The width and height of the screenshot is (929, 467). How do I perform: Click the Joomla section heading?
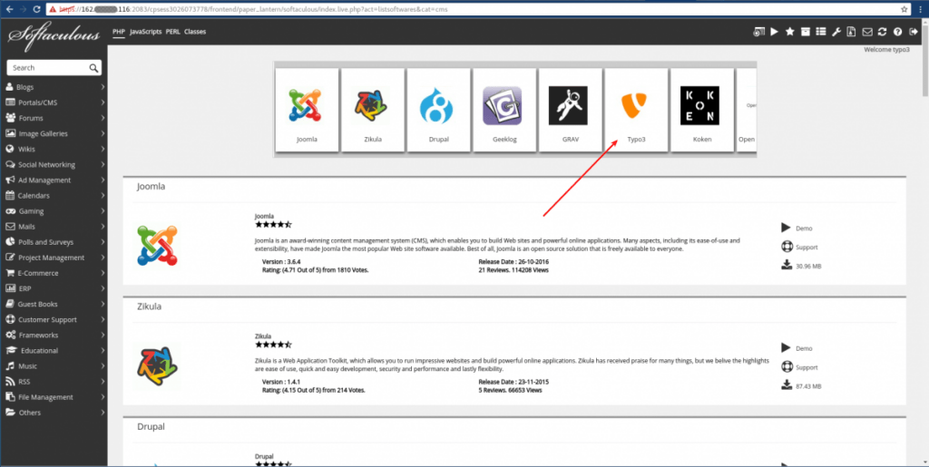click(152, 187)
